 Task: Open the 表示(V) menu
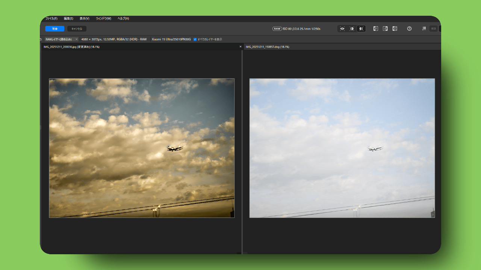(84, 18)
